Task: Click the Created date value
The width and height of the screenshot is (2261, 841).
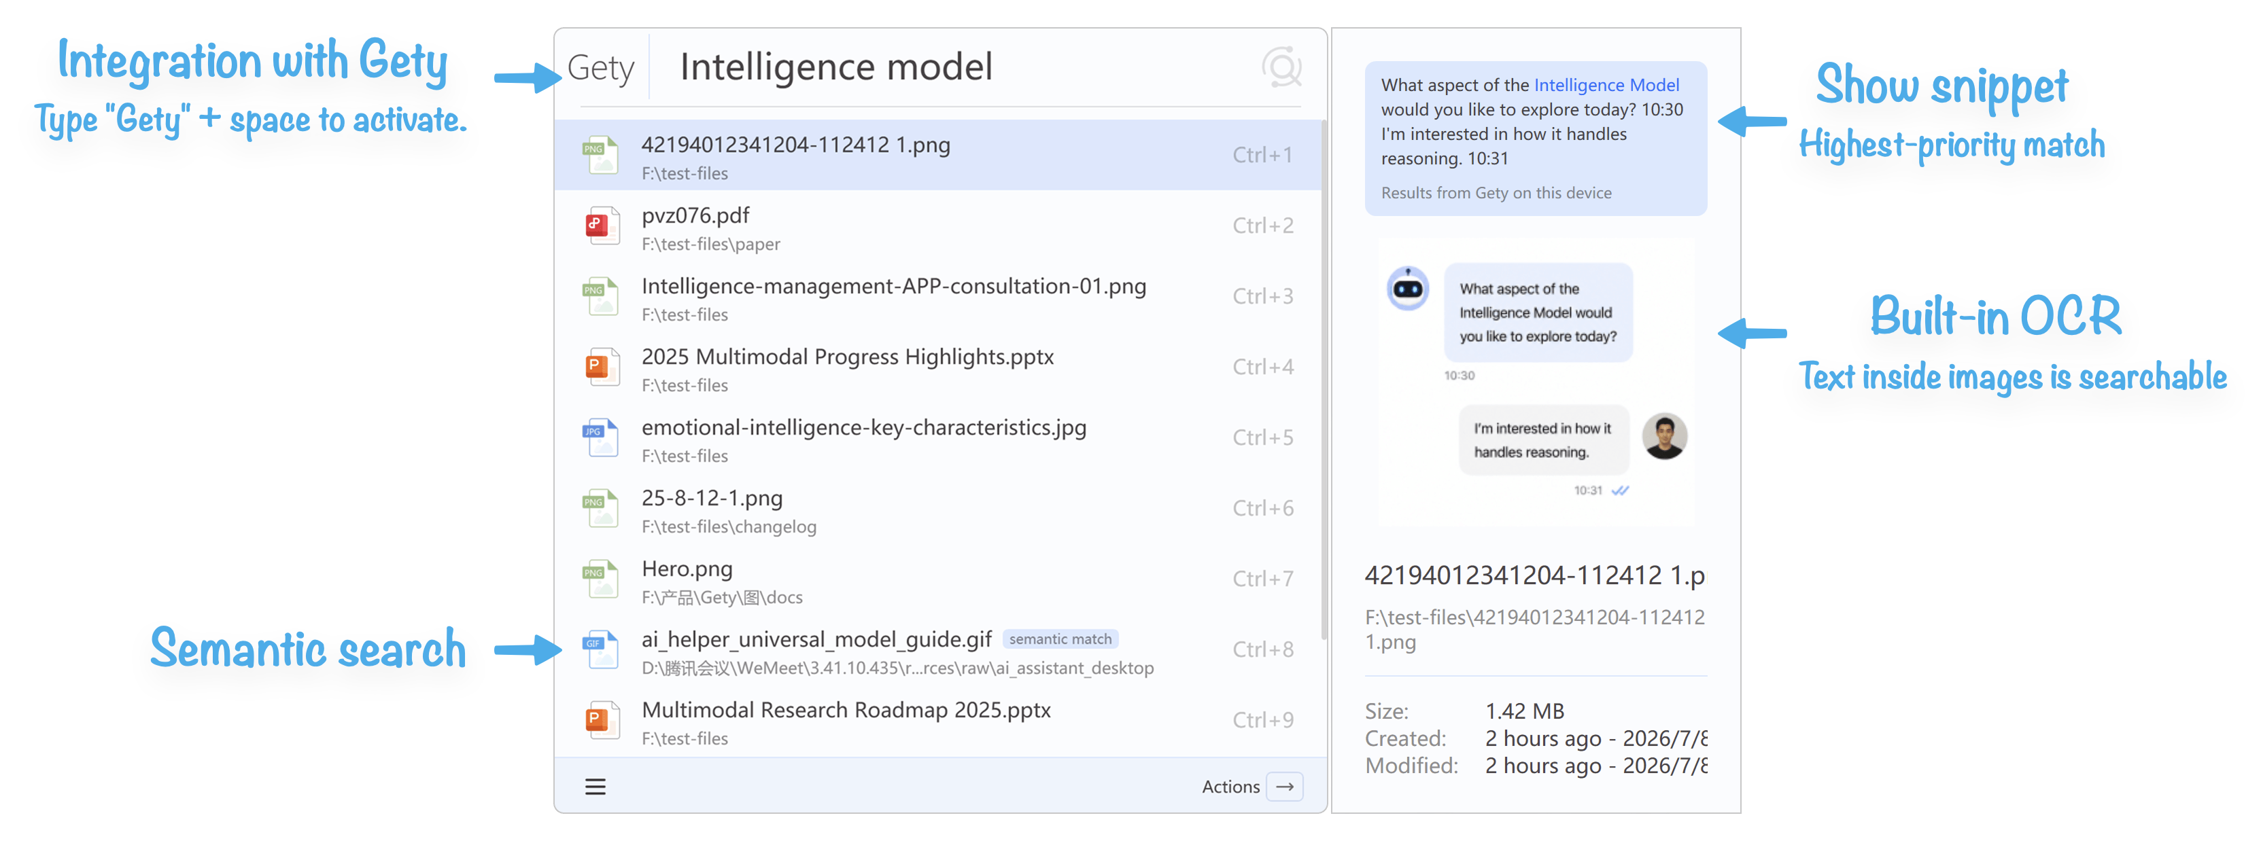Action: tap(1595, 738)
